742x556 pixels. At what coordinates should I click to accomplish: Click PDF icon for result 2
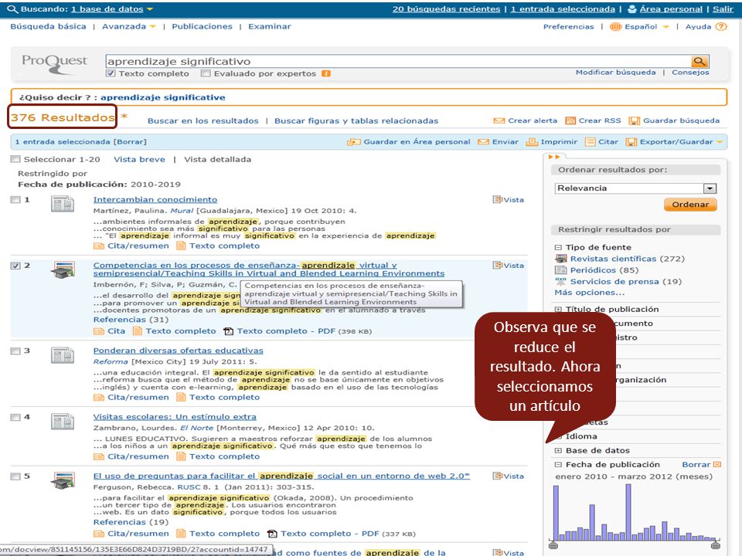coord(229,331)
